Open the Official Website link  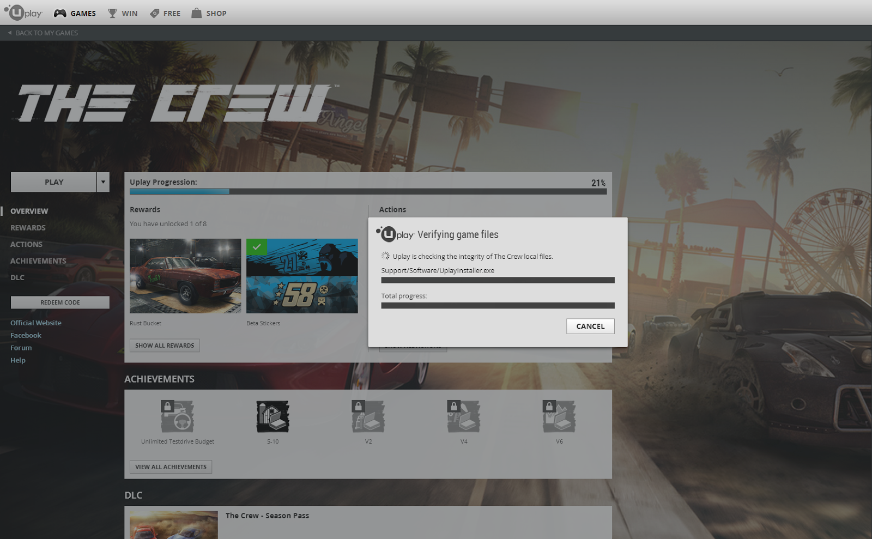36,323
